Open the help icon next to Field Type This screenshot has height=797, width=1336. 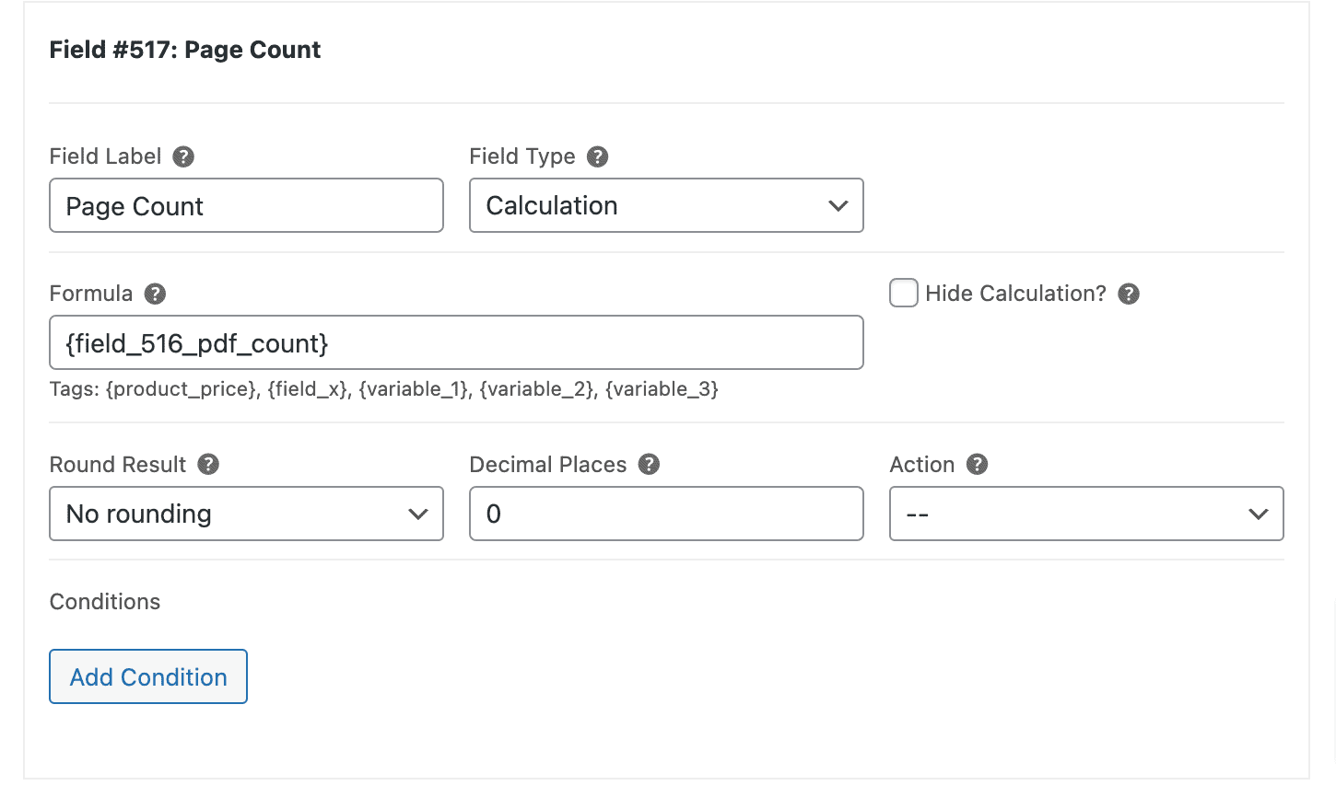(x=597, y=156)
